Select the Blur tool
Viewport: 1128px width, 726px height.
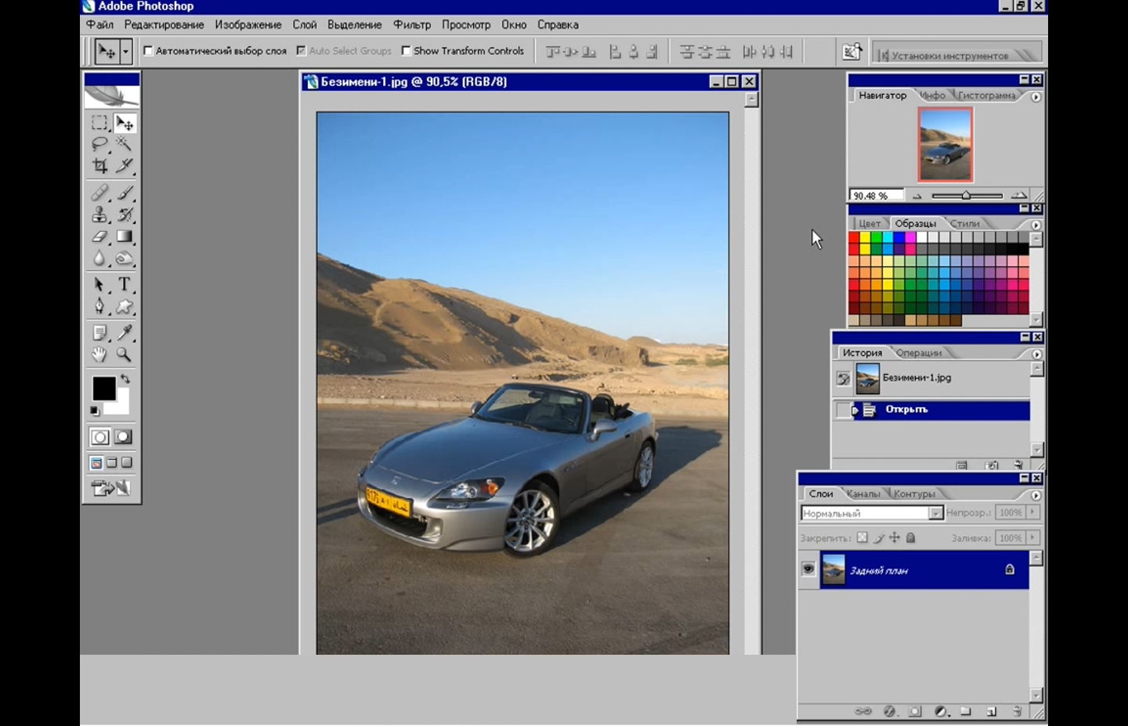[x=99, y=258]
